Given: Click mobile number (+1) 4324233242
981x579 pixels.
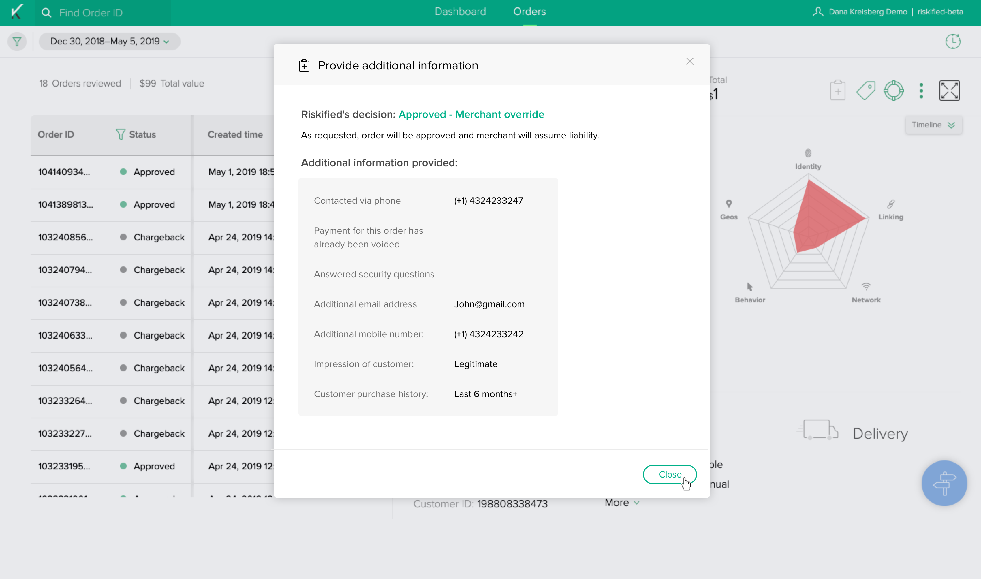Looking at the screenshot, I should [488, 334].
